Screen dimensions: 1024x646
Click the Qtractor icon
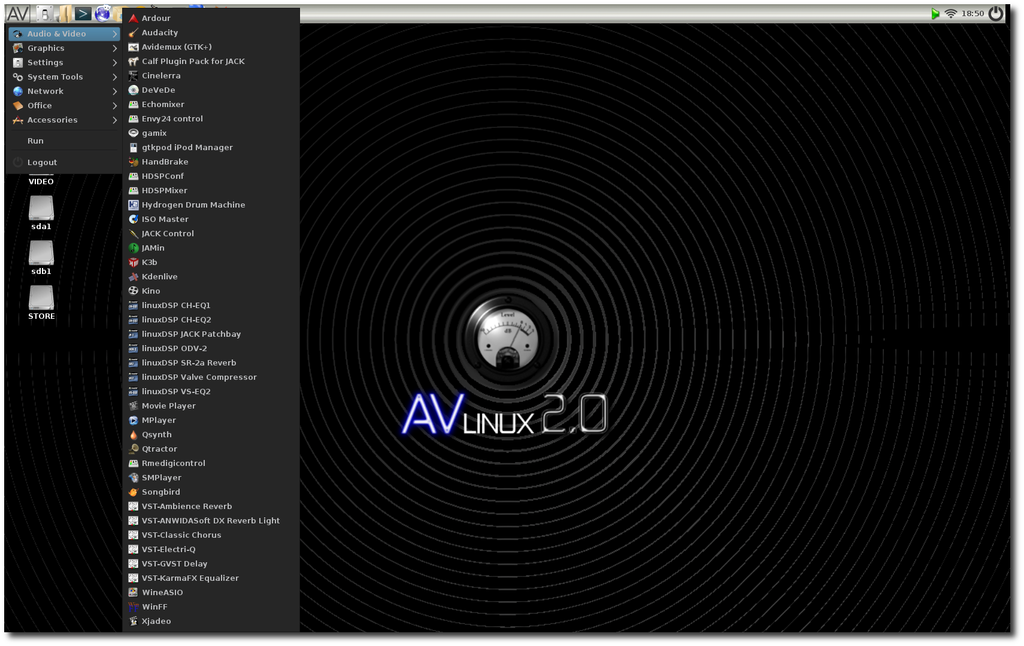[x=134, y=449]
